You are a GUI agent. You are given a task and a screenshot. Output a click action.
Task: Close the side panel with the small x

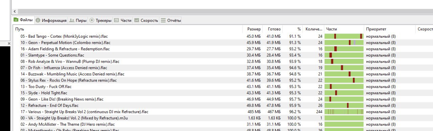(9, 43)
